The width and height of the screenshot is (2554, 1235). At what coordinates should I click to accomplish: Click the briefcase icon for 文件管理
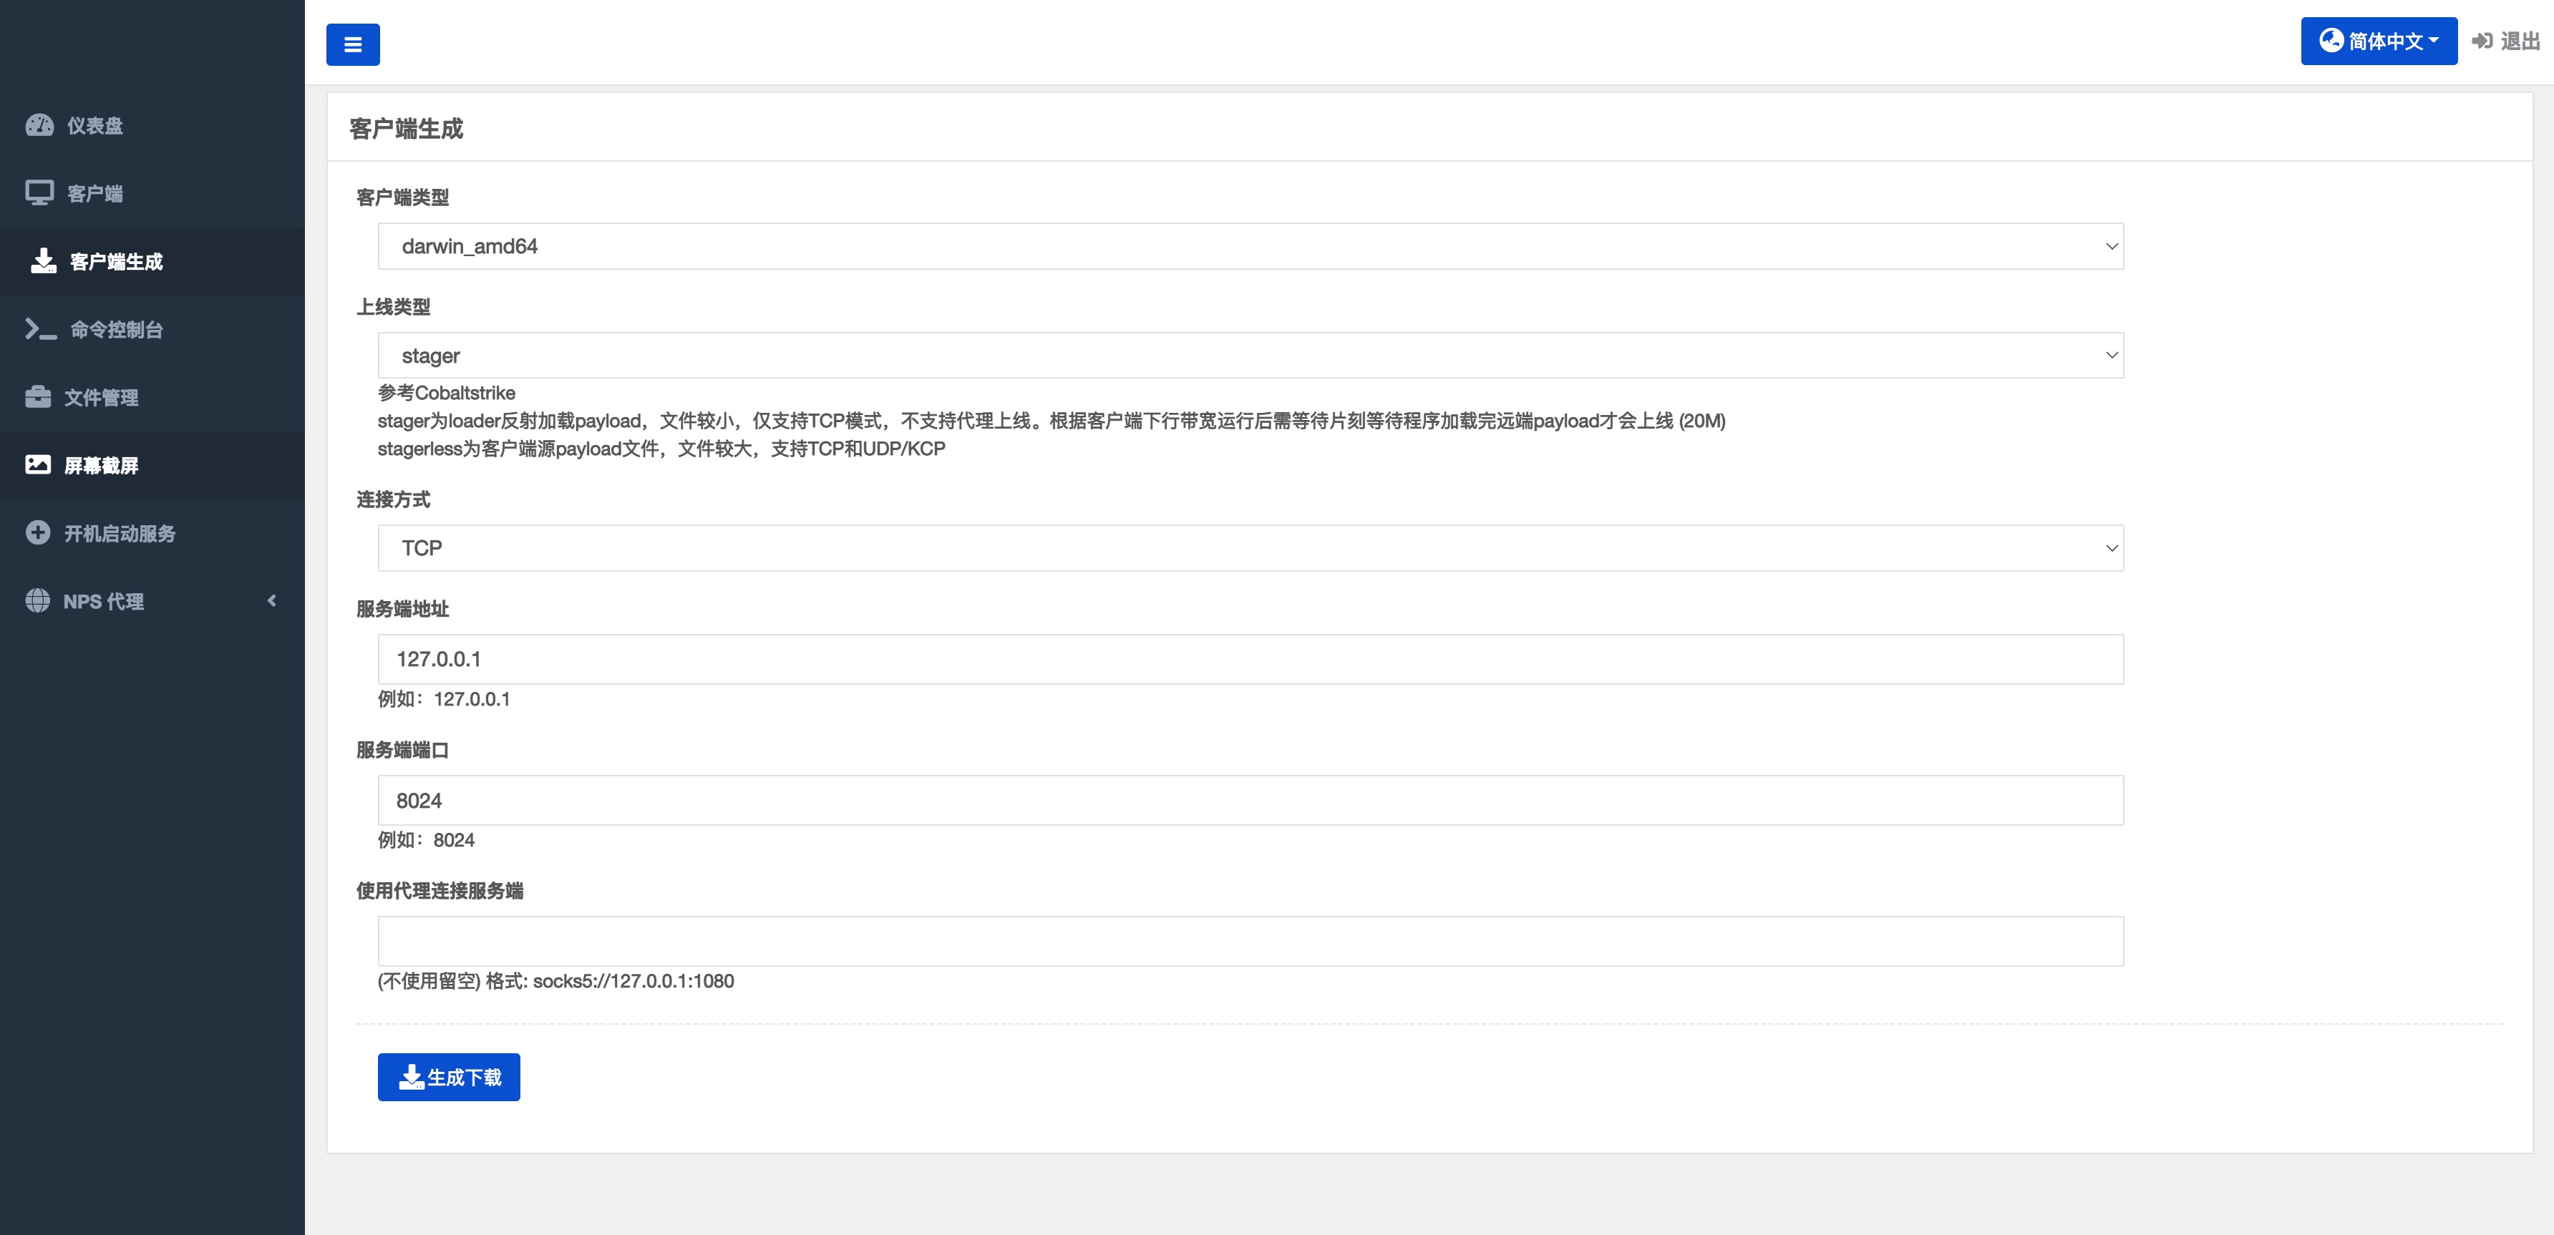point(38,397)
